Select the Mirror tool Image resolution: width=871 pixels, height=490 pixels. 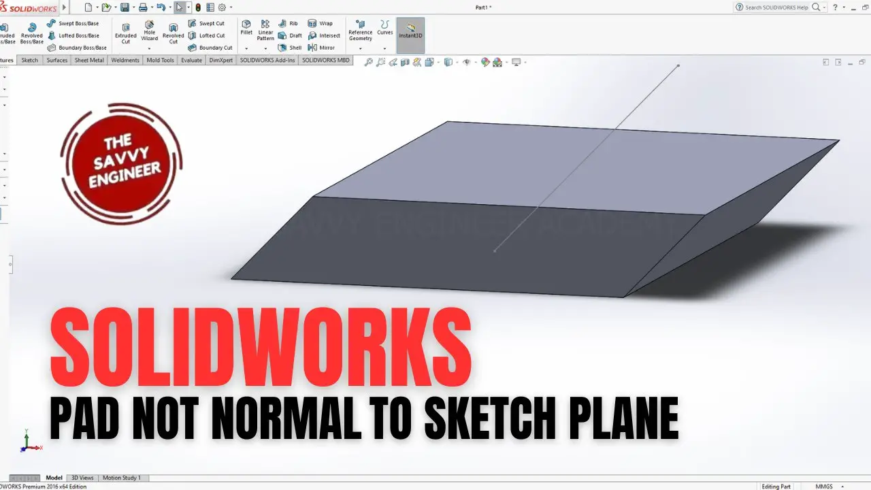[x=321, y=48]
